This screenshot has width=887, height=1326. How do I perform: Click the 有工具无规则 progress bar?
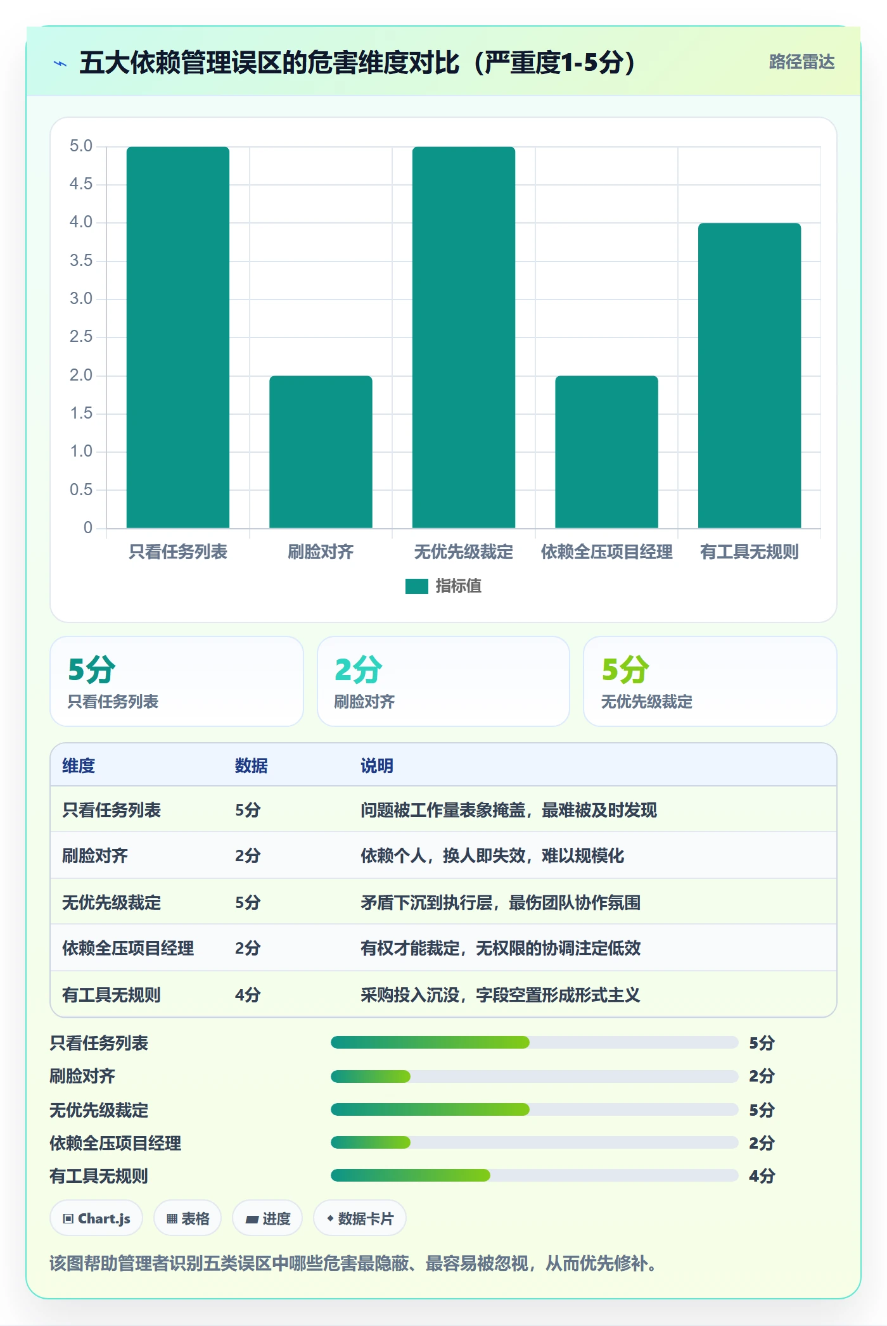pyautogui.click(x=534, y=1176)
